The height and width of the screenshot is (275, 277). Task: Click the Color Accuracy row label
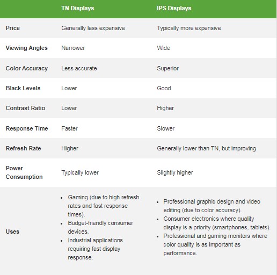click(x=27, y=68)
